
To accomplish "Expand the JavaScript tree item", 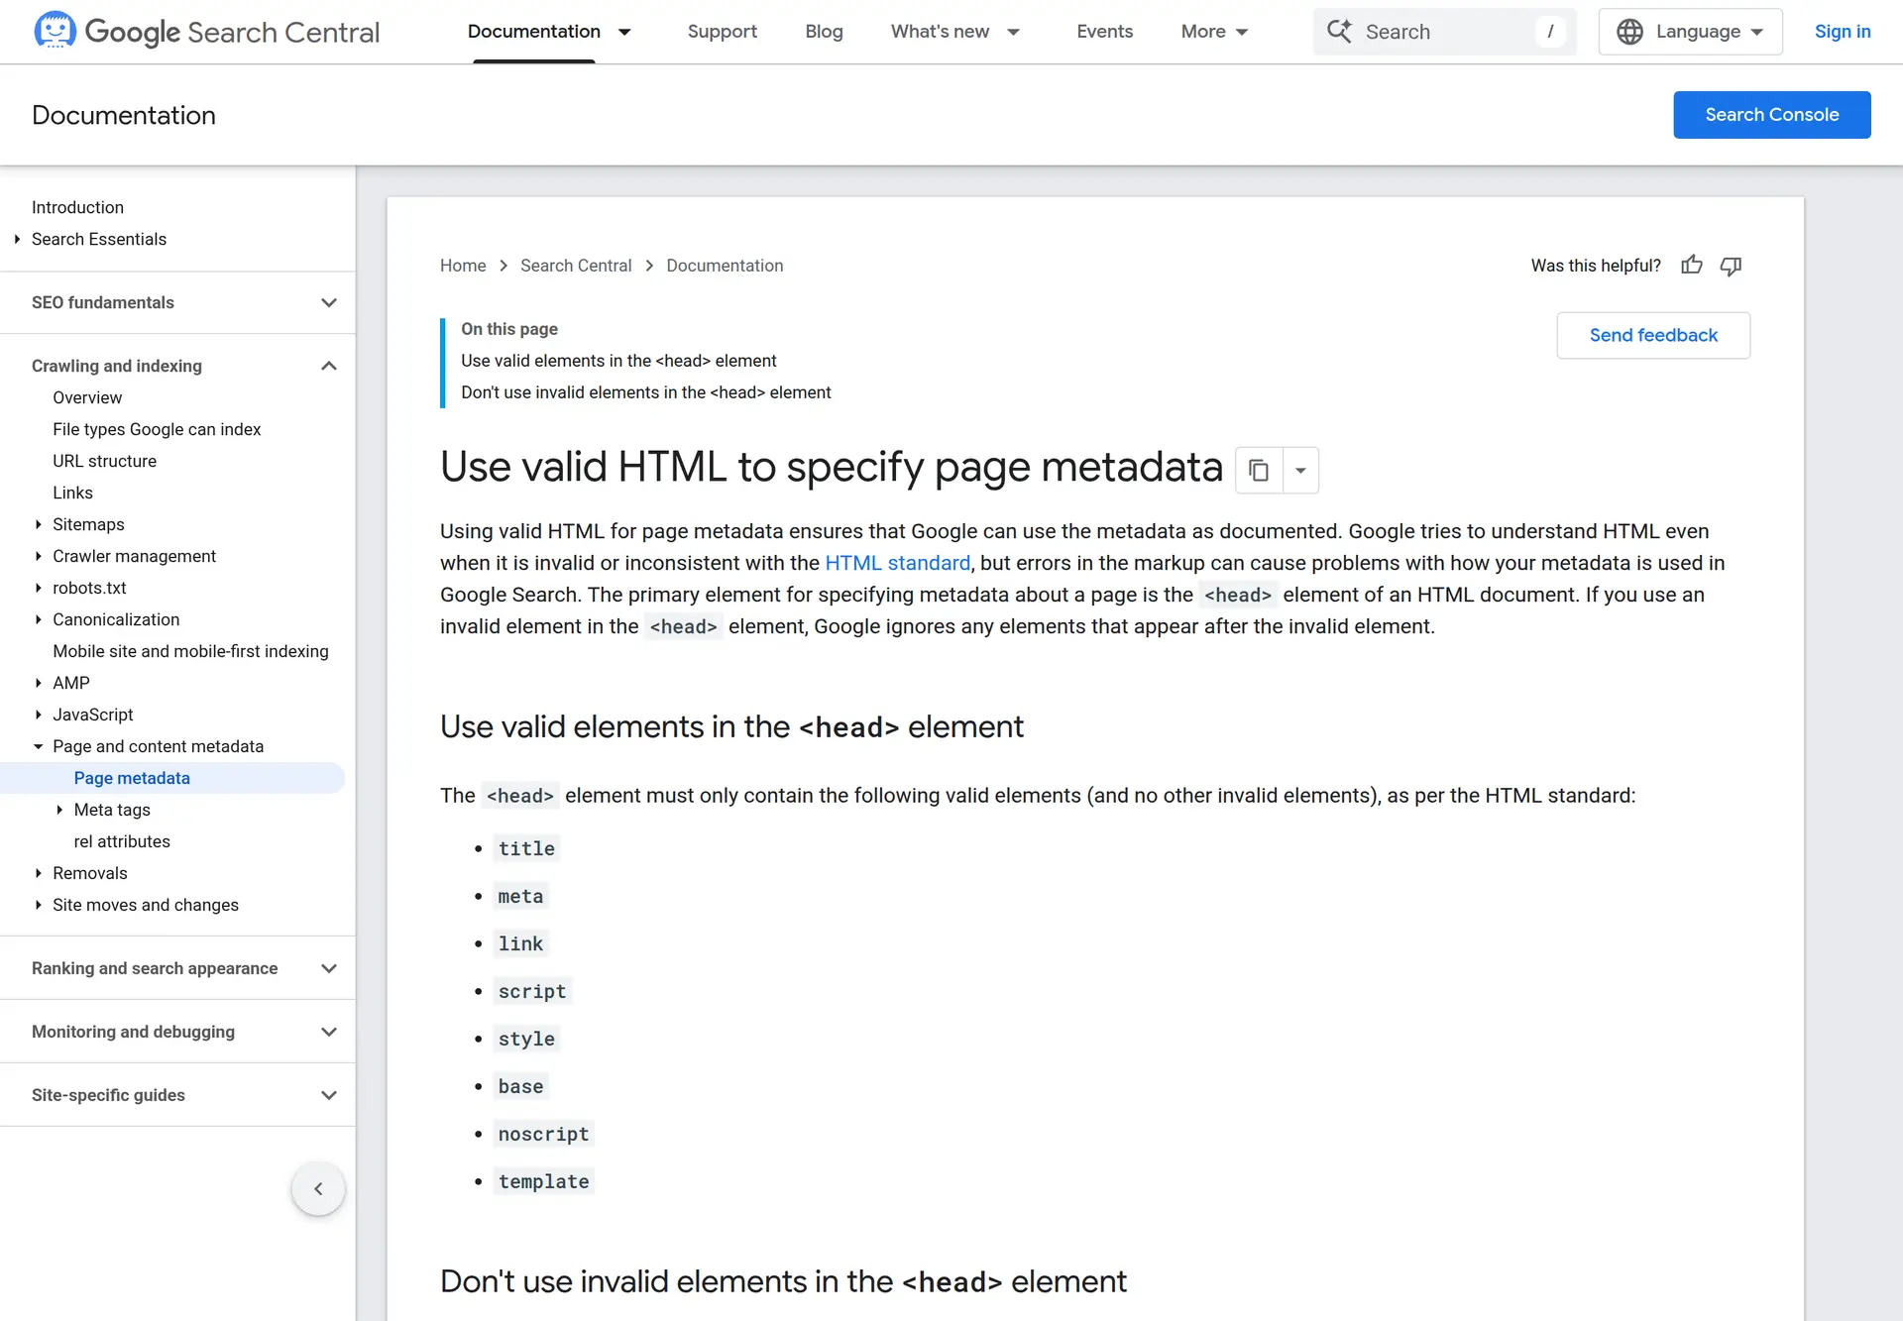I will click(38, 715).
